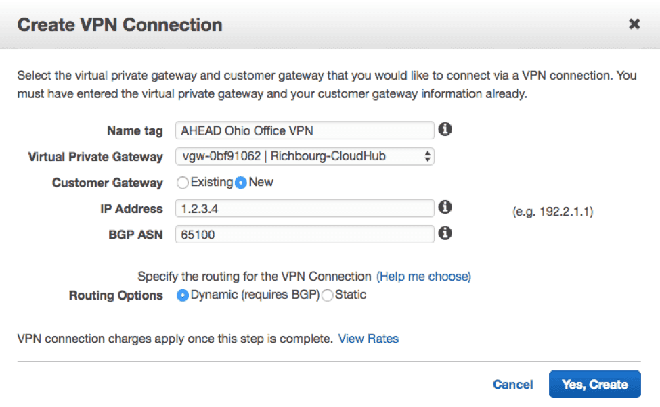Click the info icon beside Name tag
660x407 pixels.
coord(445,129)
